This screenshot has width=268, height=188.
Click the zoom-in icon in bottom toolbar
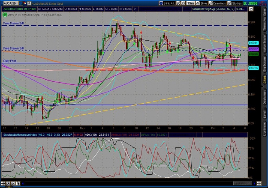pos(8,183)
